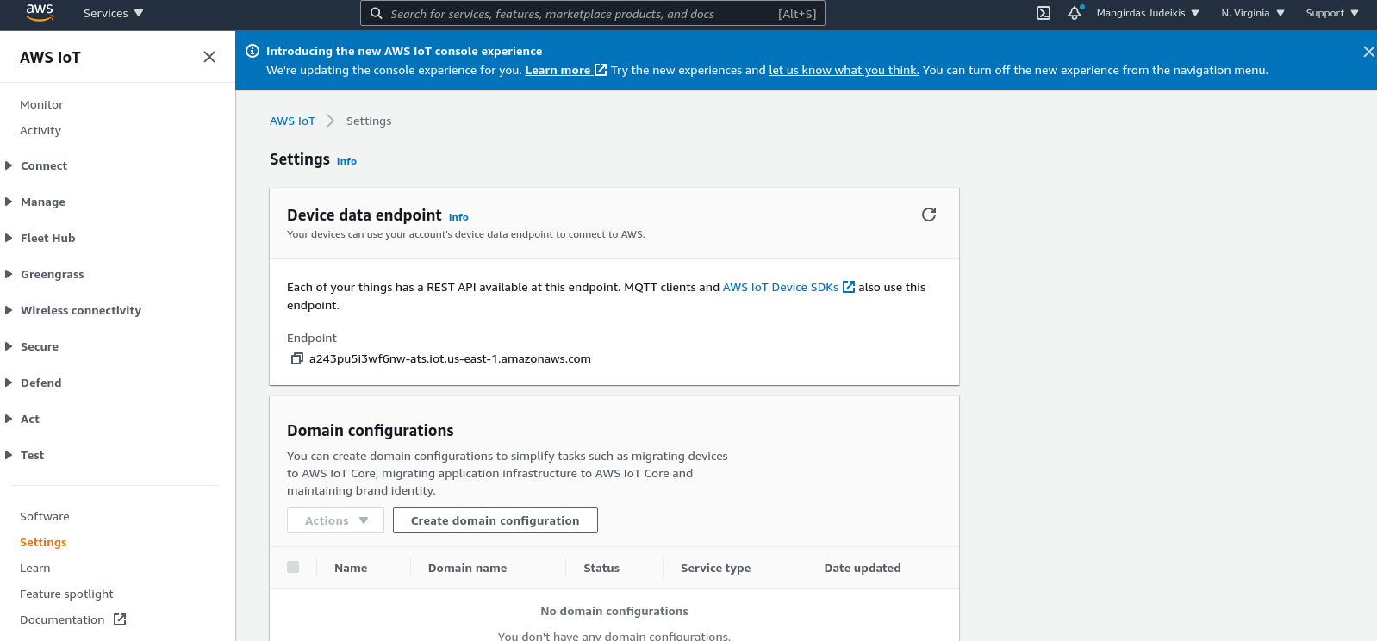This screenshot has width=1377, height=641.
Task: Expand the Greengrass section in sidebar
Action: [x=52, y=274]
